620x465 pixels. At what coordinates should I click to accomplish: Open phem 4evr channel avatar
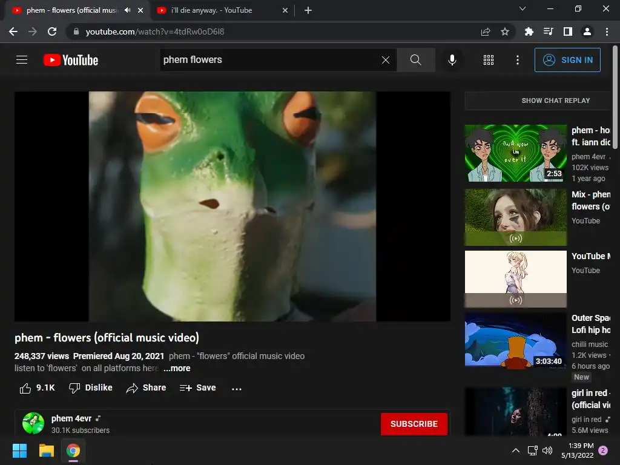pyautogui.click(x=33, y=423)
